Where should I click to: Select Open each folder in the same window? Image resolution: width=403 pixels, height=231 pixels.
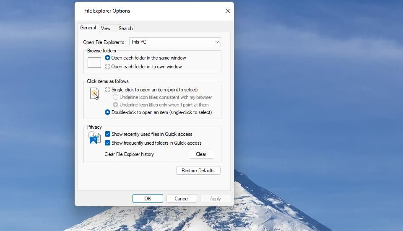(x=108, y=58)
